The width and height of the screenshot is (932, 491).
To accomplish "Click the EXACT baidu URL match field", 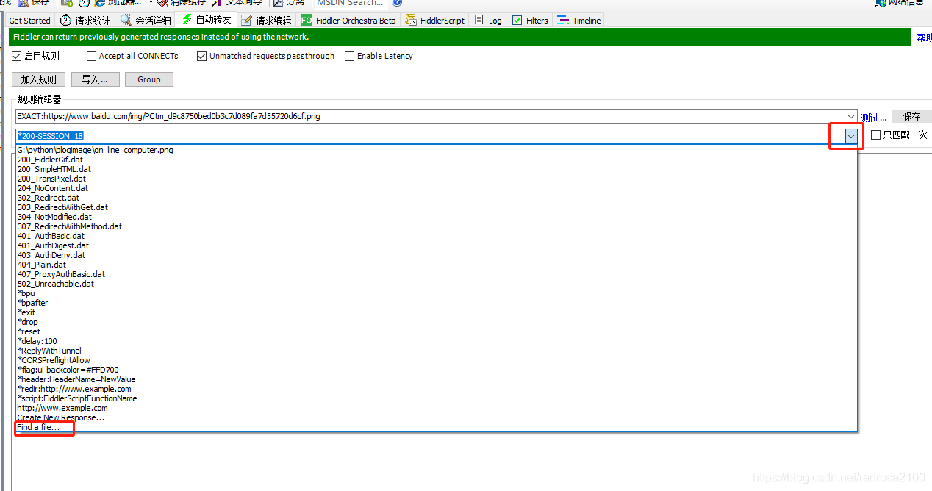I will pyautogui.click(x=431, y=116).
